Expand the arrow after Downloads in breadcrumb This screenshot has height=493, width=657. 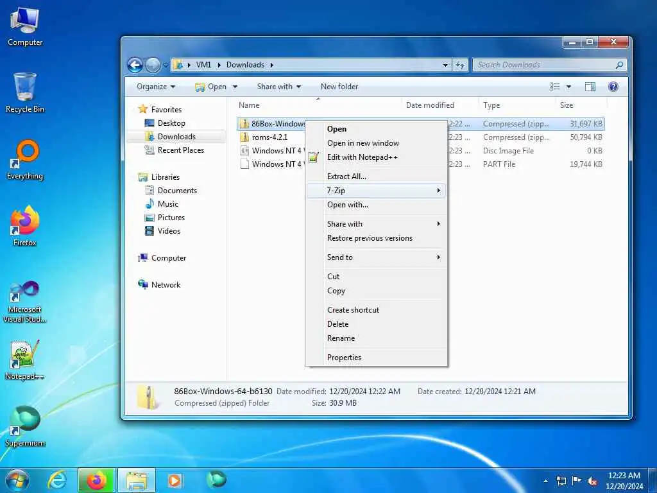tap(271, 65)
